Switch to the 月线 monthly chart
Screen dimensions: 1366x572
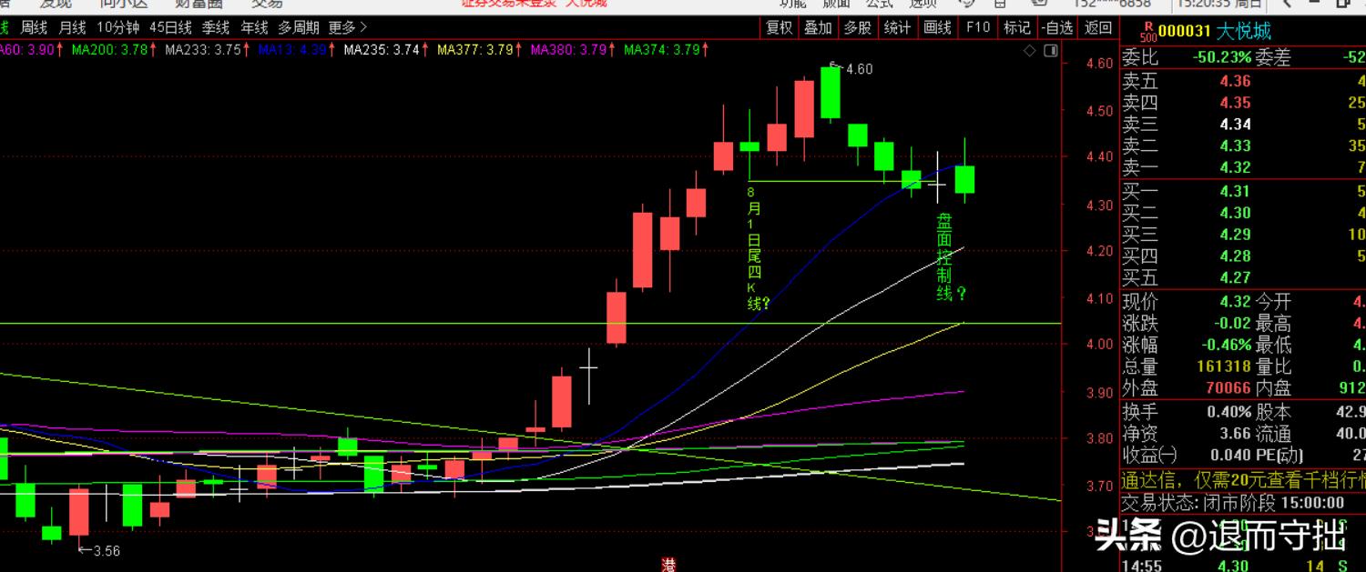click(72, 28)
